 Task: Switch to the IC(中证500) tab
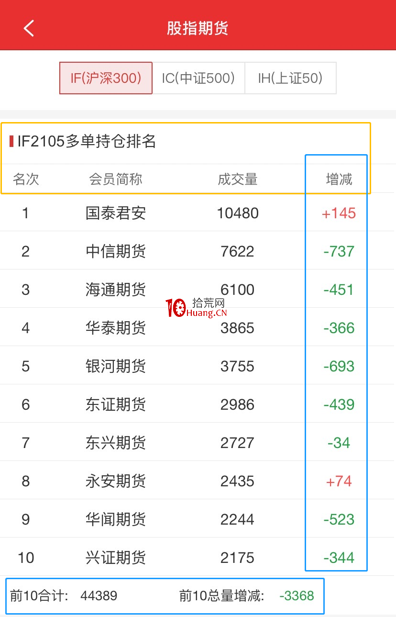198,78
